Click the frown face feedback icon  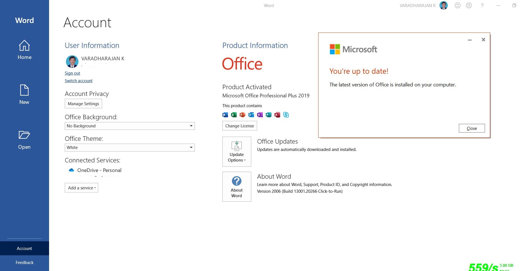(x=469, y=5)
